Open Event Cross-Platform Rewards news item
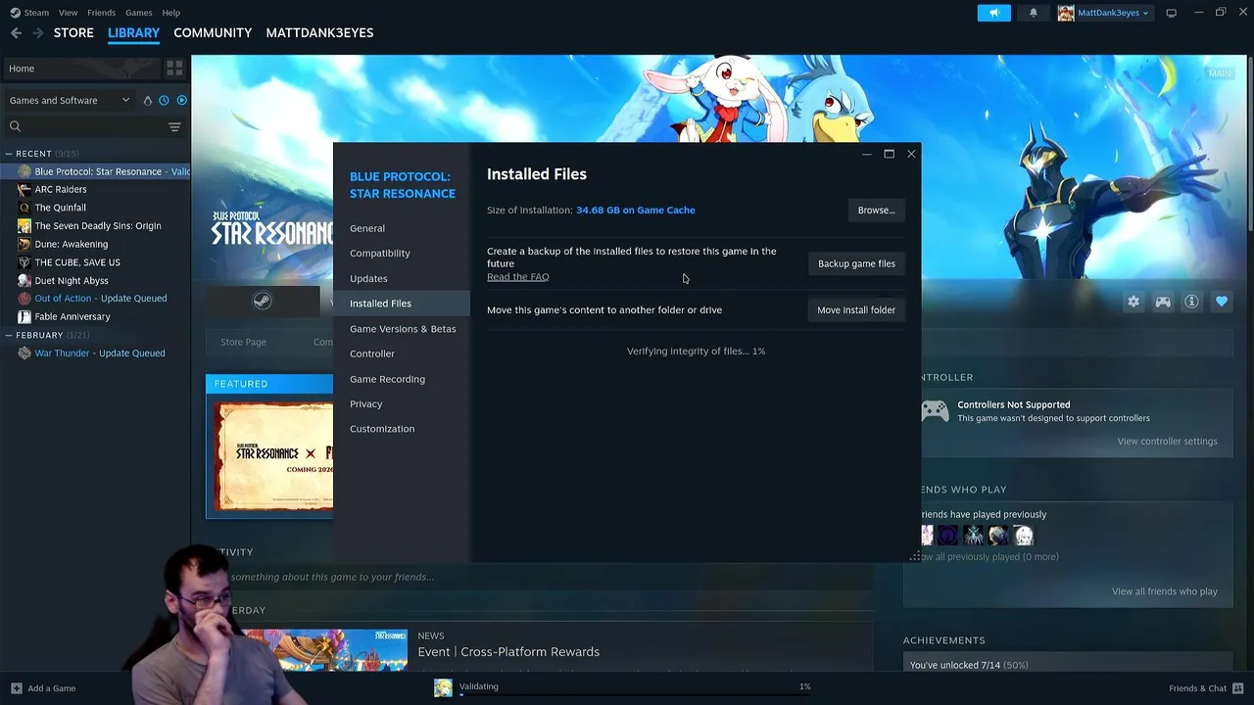1254x705 pixels. [x=508, y=652]
